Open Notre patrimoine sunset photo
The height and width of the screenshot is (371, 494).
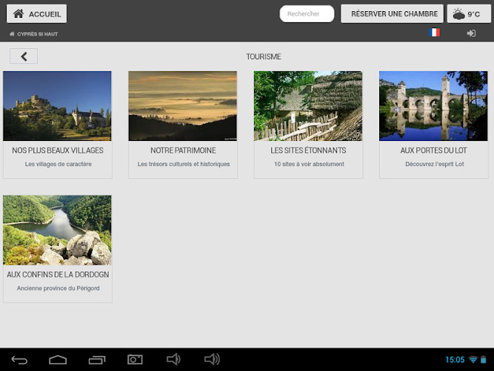(x=183, y=106)
